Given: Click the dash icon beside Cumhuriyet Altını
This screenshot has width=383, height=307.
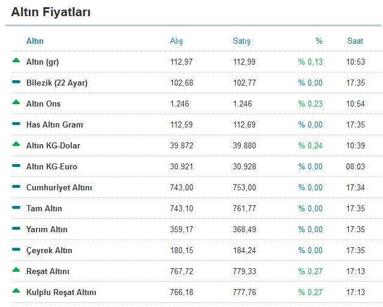Looking at the screenshot, I should coord(16,187).
